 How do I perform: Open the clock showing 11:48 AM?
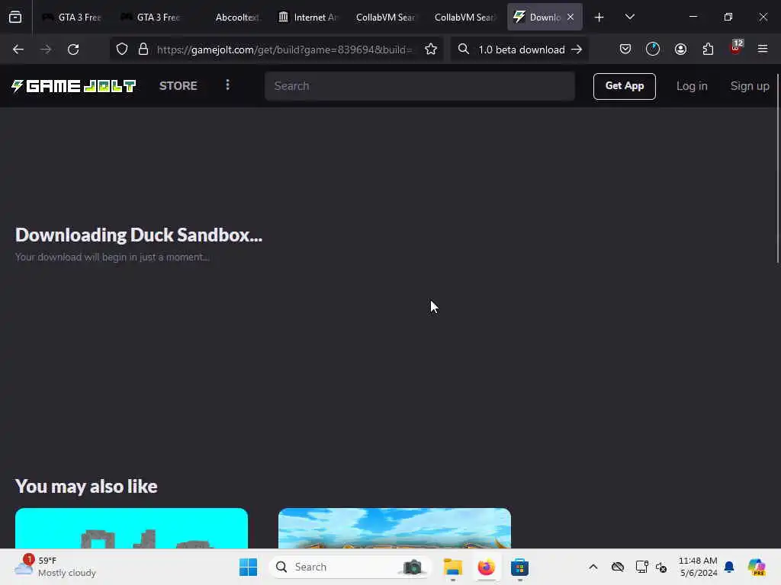[698, 567]
